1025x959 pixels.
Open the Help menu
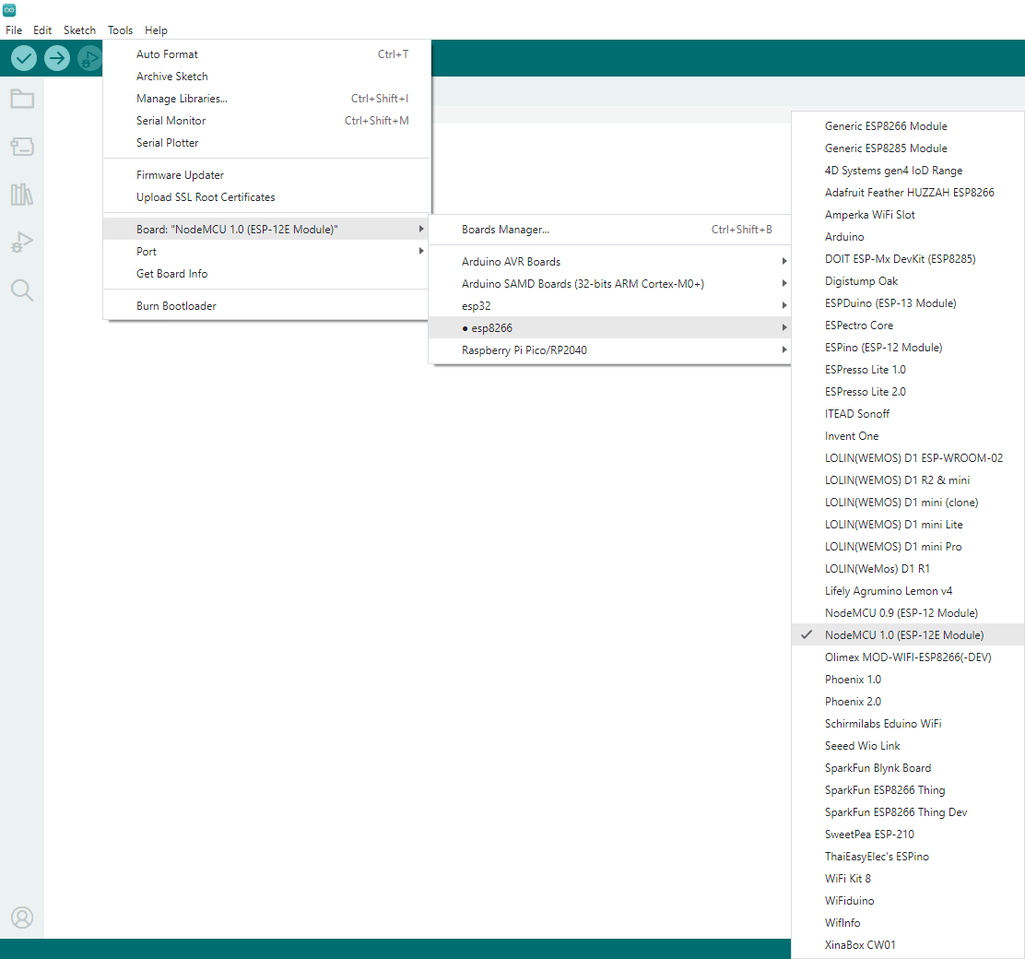pyautogui.click(x=156, y=30)
